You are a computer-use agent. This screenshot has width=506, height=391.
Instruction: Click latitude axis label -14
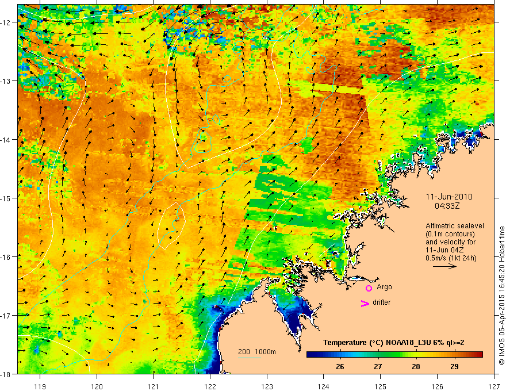coord(6,140)
